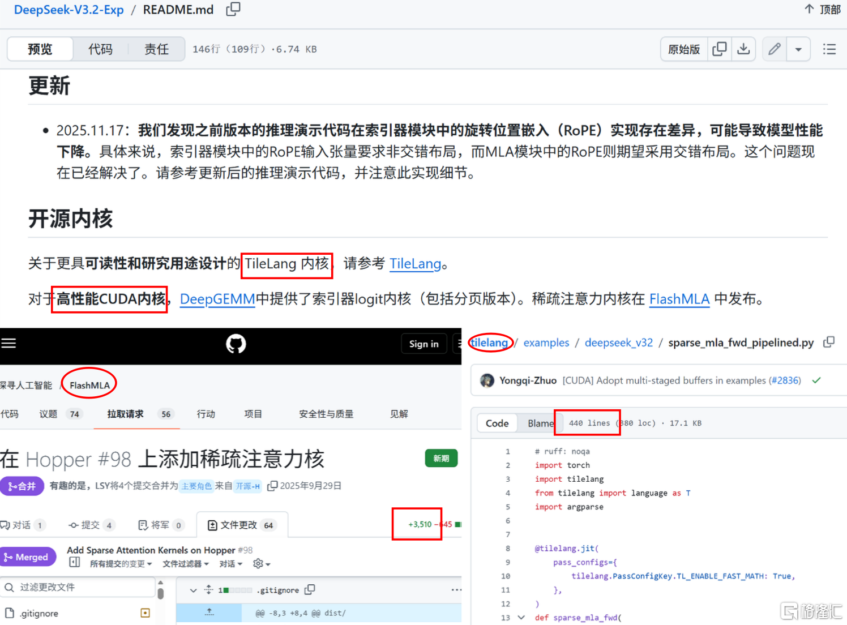Open 所有提交的变更 dropdown
The width and height of the screenshot is (847, 625).
coord(121,564)
